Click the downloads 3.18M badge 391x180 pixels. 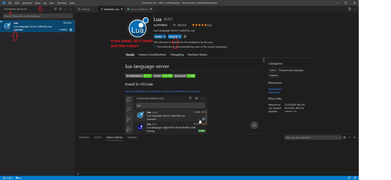pyautogui.click(x=185, y=76)
